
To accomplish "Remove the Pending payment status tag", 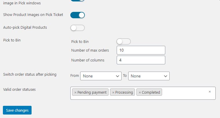I will (x=75, y=92).
